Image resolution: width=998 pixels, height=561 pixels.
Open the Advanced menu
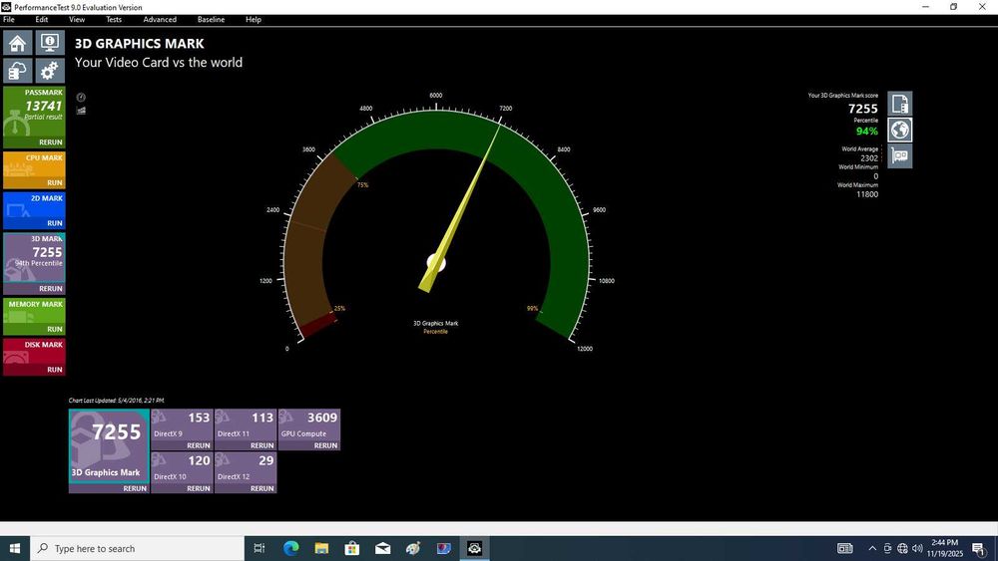tap(160, 20)
